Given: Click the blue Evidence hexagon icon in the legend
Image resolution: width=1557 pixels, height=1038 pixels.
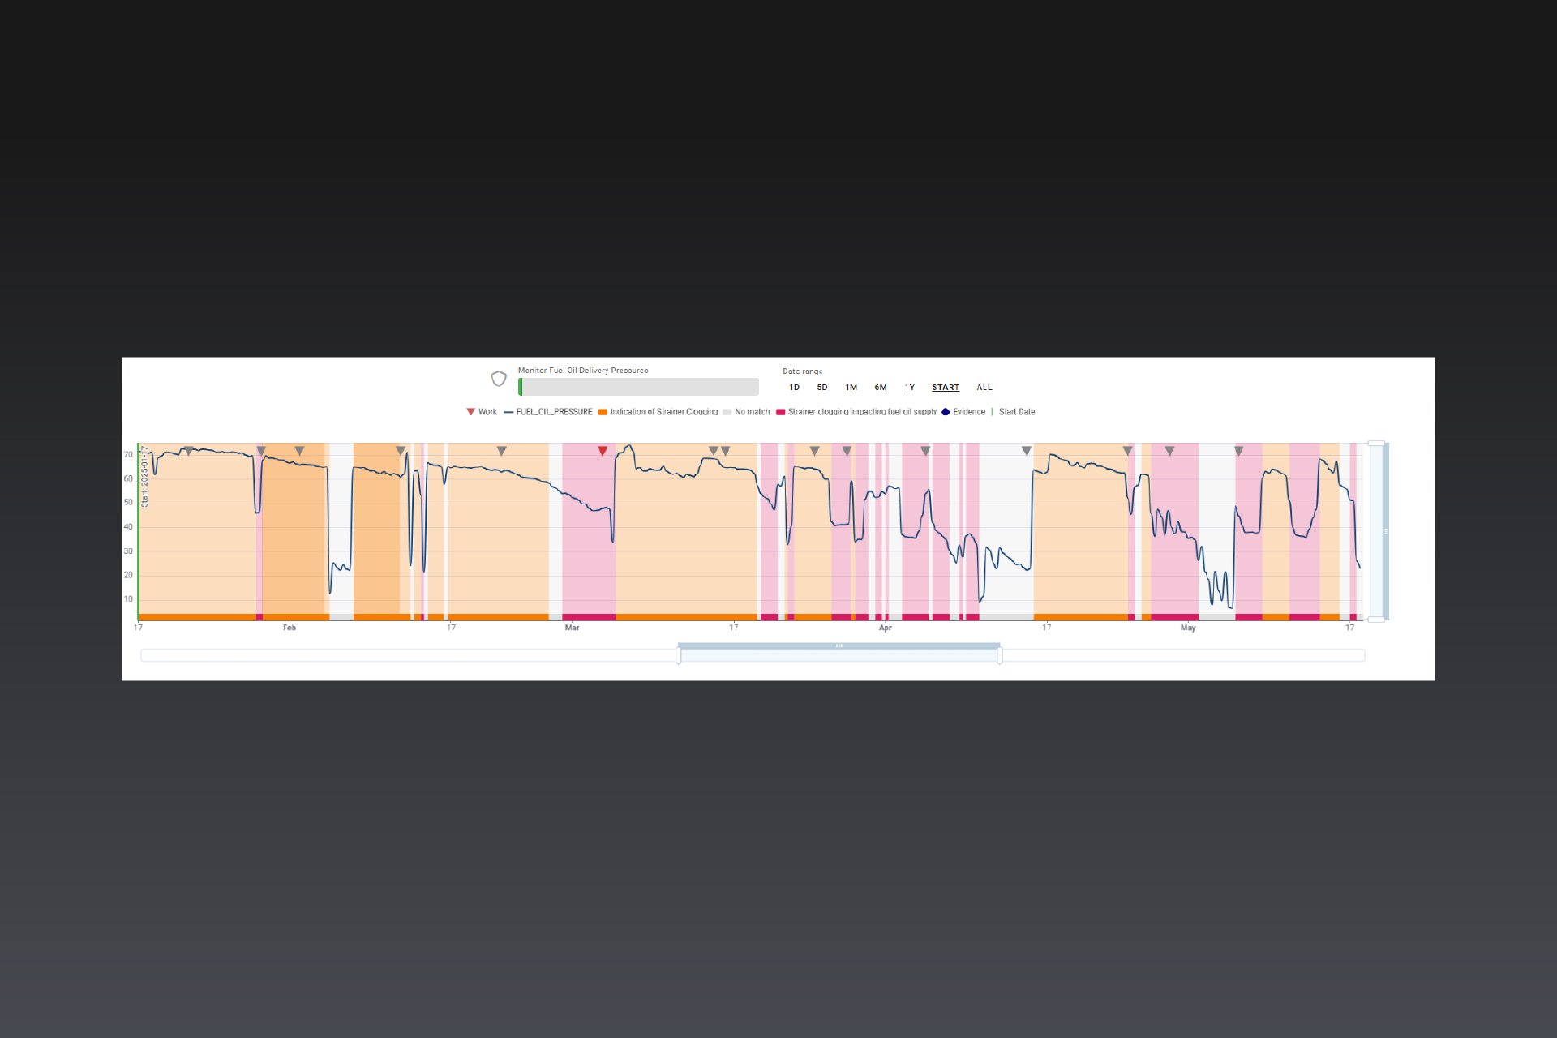Looking at the screenshot, I should tap(944, 412).
